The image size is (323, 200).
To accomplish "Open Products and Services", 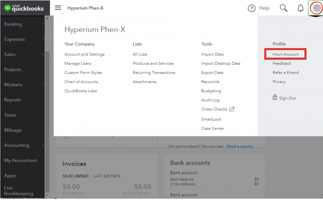I will click(153, 64).
